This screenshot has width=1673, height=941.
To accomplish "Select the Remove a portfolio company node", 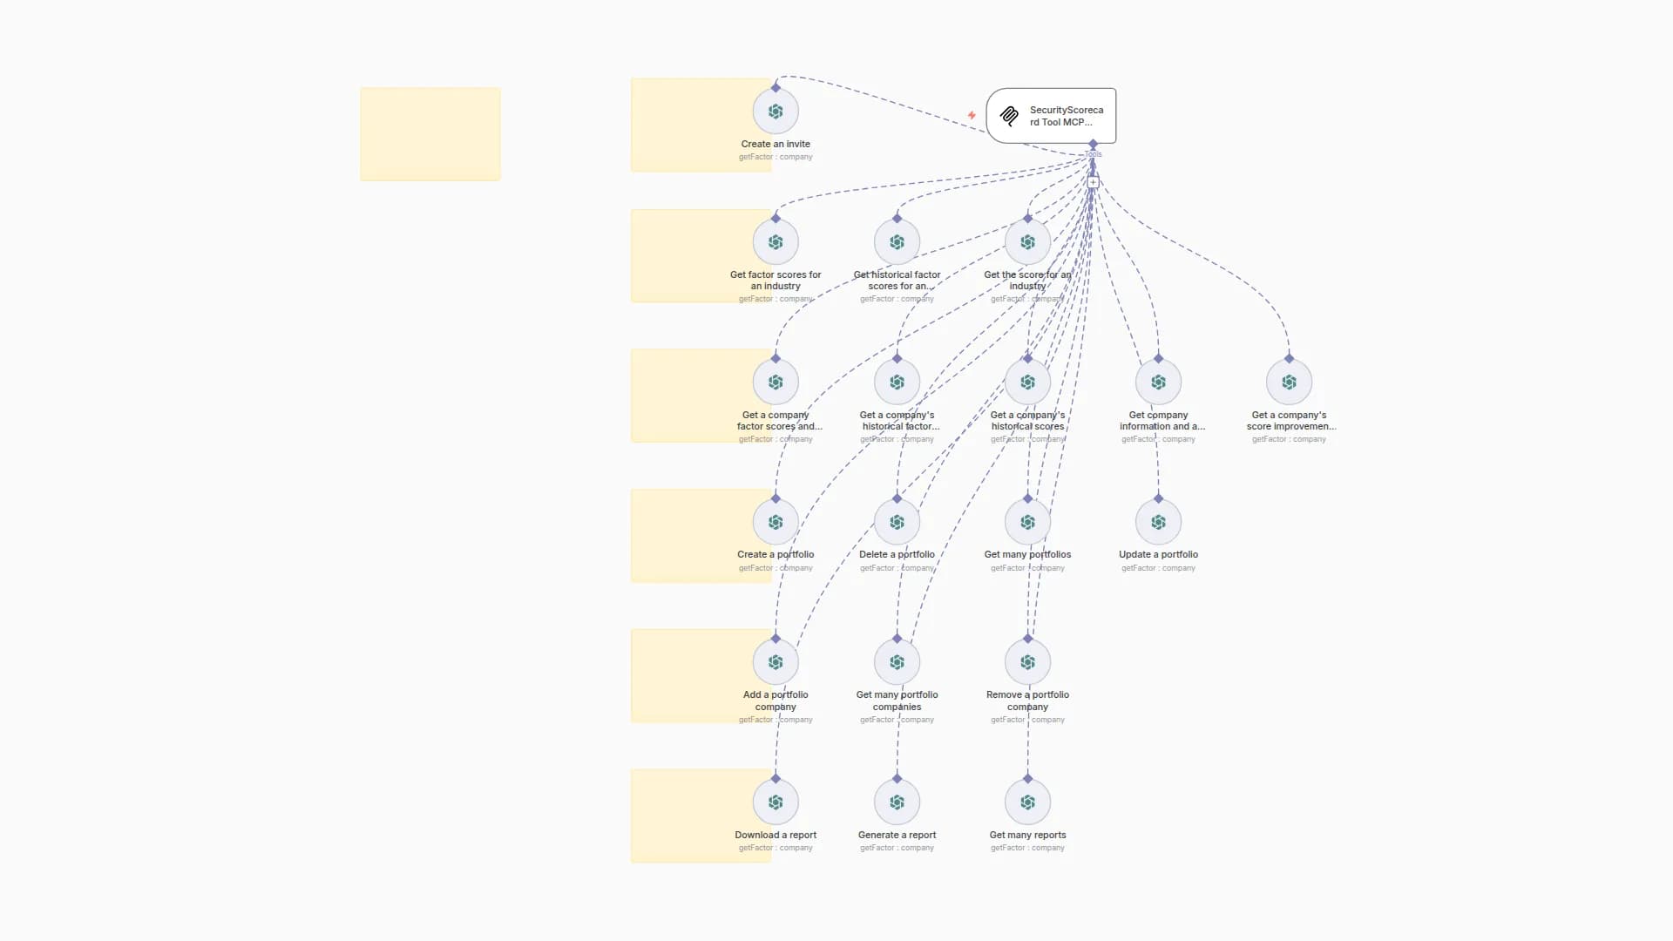I will [x=1026, y=661].
